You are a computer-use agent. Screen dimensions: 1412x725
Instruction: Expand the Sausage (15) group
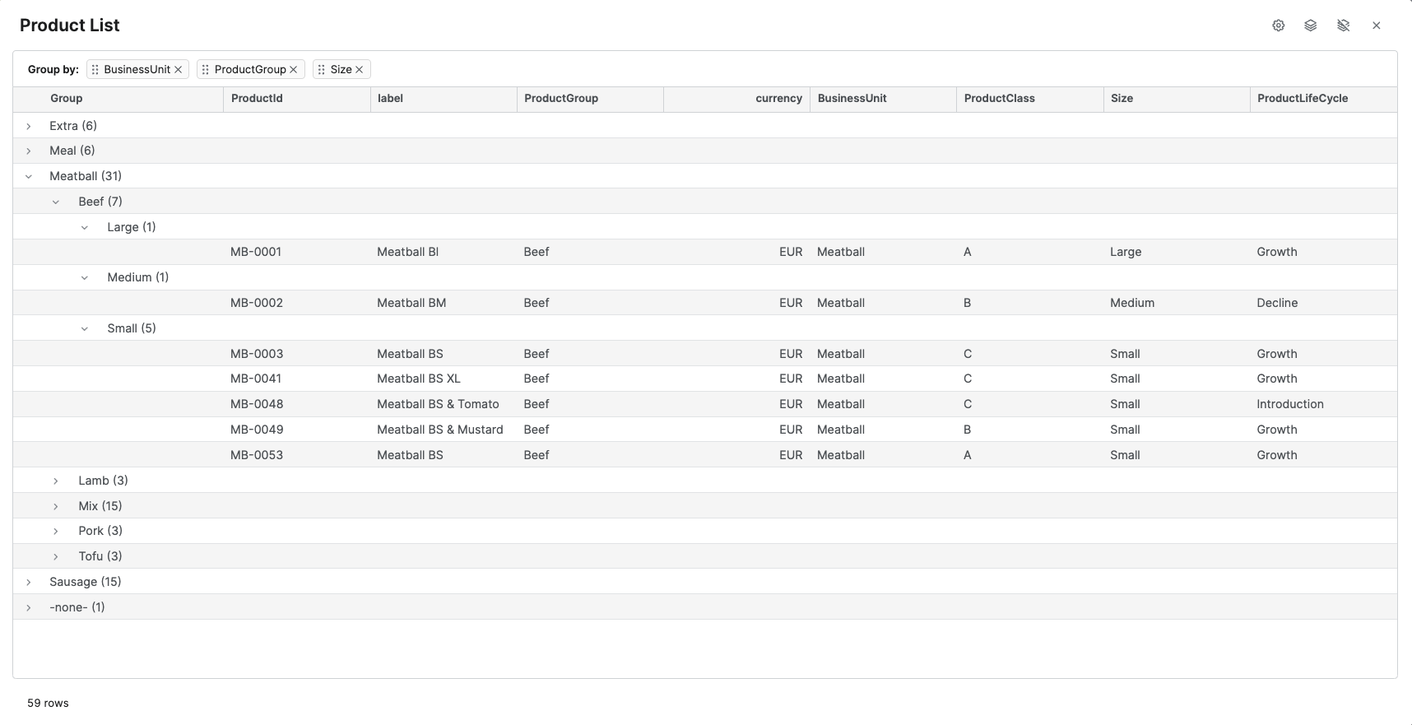[x=29, y=582]
